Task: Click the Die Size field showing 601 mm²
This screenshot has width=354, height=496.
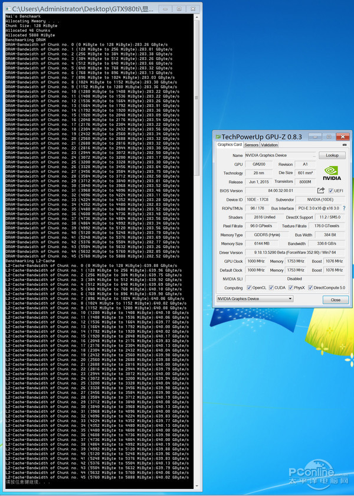Action: [x=305, y=173]
